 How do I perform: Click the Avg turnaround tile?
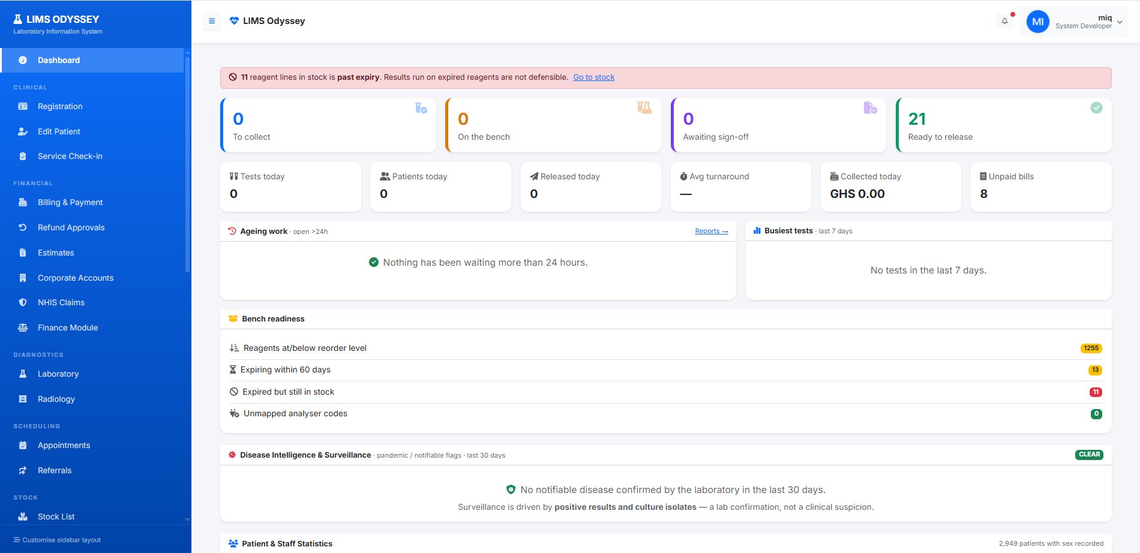click(x=741, y=187)
